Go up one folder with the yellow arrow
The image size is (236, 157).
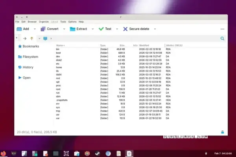(x=31, y=38)
